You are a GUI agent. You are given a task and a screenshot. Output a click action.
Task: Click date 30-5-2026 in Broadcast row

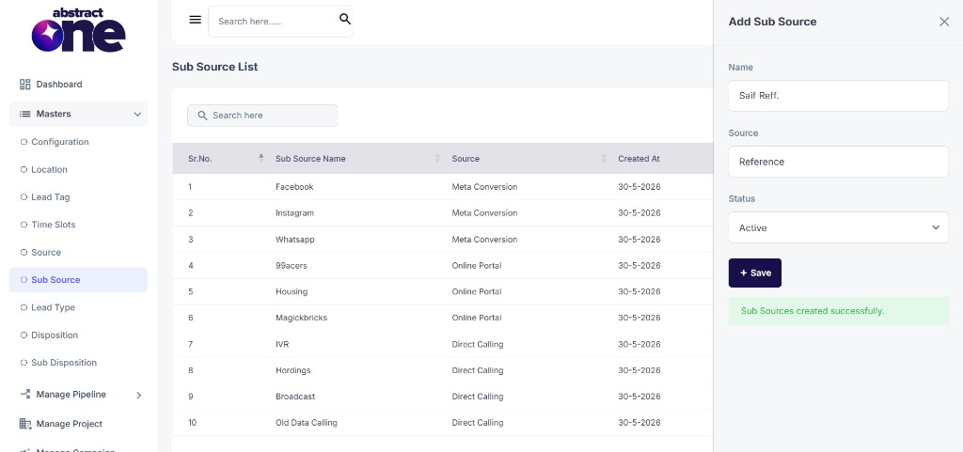coord(639,397)
